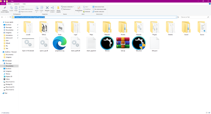Refresh the current folder view

click(x=178, y=17)
